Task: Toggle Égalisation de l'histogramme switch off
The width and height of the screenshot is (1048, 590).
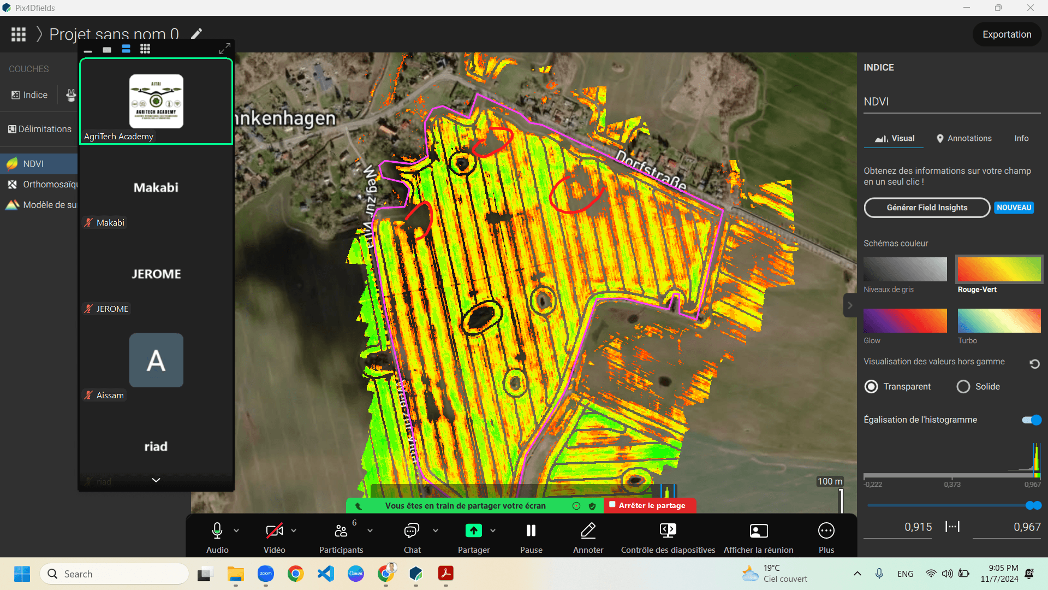Action: click(1032, 420)
